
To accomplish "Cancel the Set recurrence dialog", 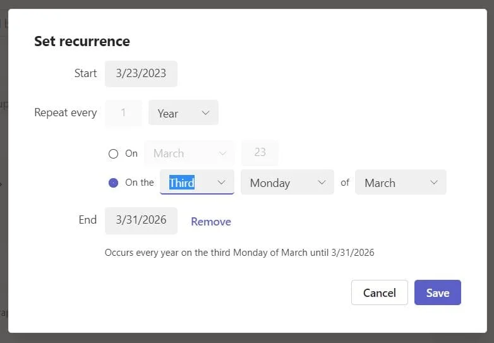I will click(x=380, y=292).
